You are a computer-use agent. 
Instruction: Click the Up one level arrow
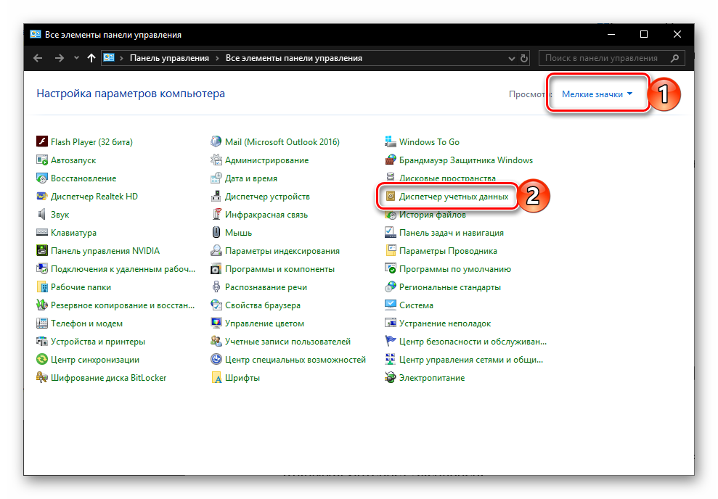pos(91,58)
